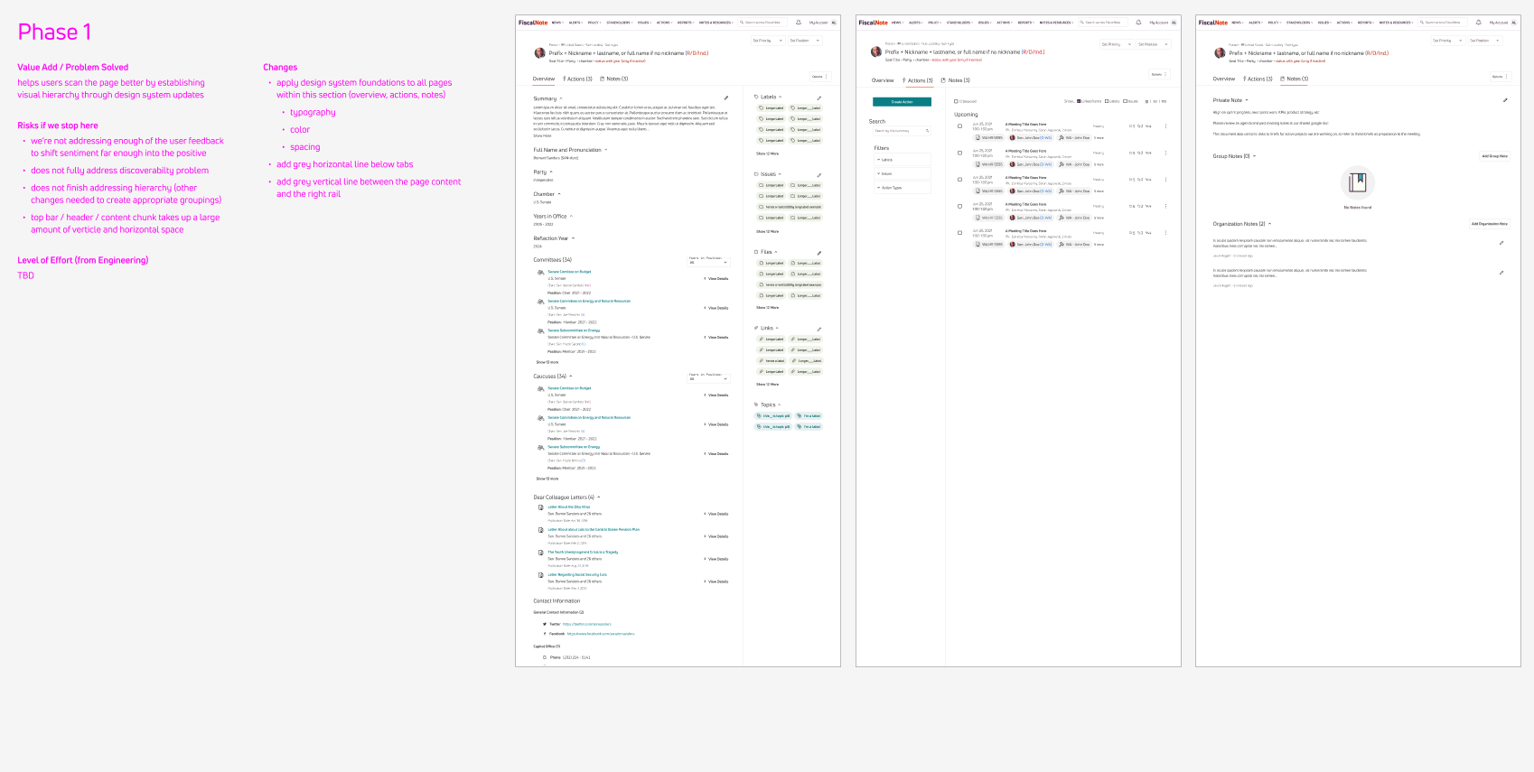Click search magnifier in Actions search-by-title field
This screenshot has width=1534, height=772.
(927, 131)
